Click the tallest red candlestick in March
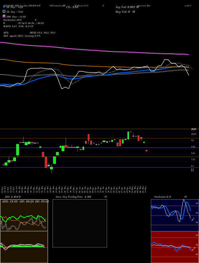This screenshot has height=263, width=199. point(46,162)
